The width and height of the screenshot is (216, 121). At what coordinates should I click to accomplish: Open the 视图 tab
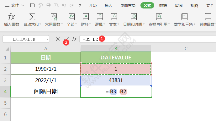(194, 6)
